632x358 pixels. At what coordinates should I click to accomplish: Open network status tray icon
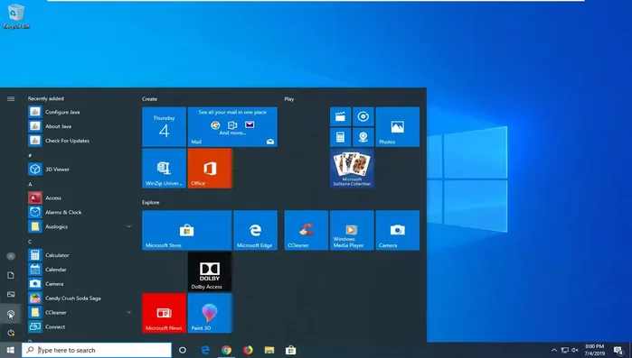565,351
